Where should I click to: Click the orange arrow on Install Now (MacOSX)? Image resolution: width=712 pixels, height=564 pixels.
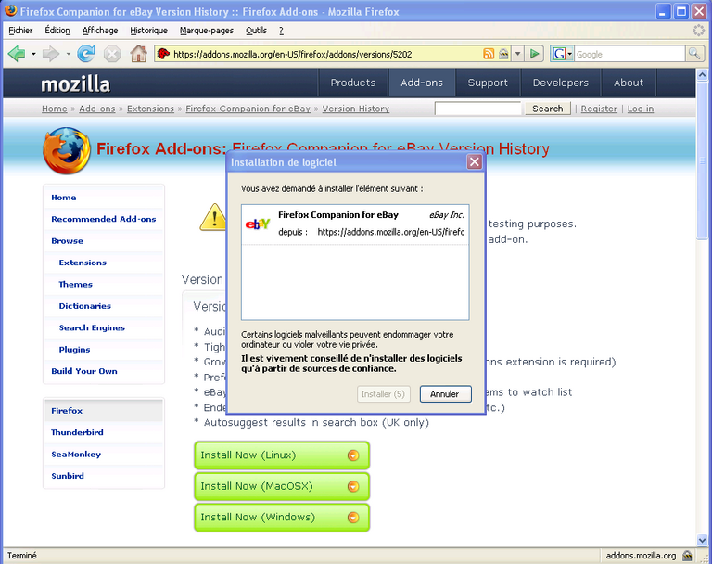353,486
